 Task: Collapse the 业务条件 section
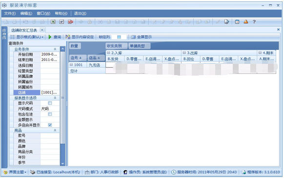click(55, 49)
